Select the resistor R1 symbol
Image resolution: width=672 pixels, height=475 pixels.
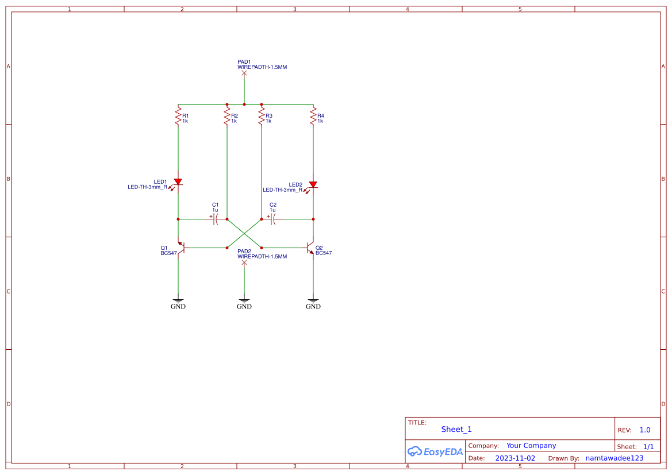[x=178, y=117]
